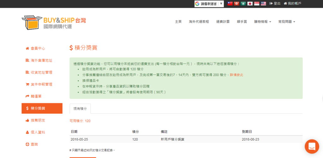Switch to the Japan flag site
The image size is (323, 158).
coord(250,4)
